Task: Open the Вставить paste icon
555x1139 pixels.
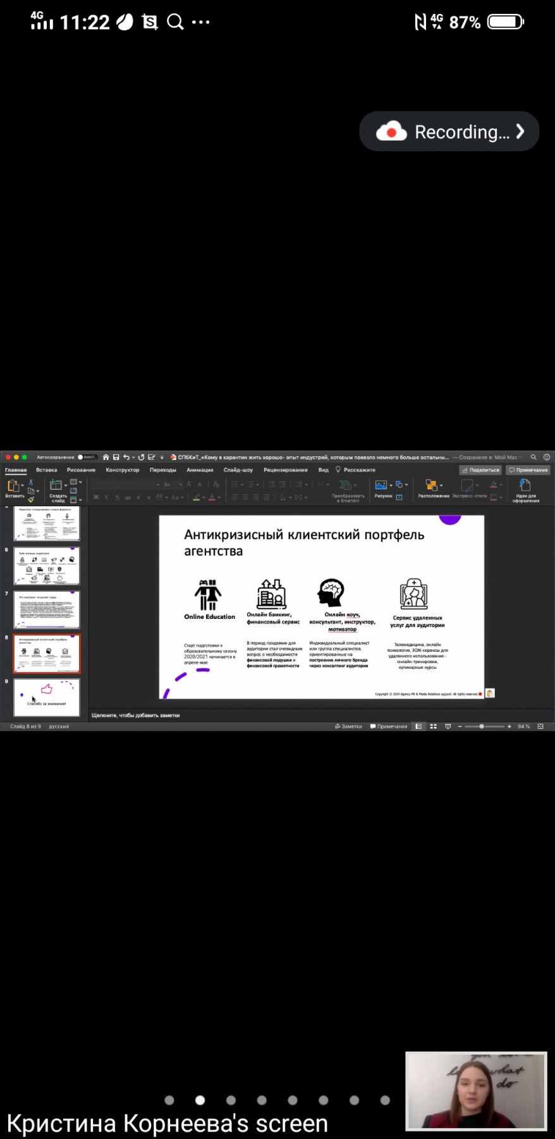Action: point(13,486)
